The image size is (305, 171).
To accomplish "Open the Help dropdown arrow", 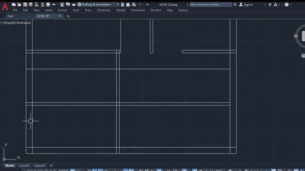I will click(291, 4).
